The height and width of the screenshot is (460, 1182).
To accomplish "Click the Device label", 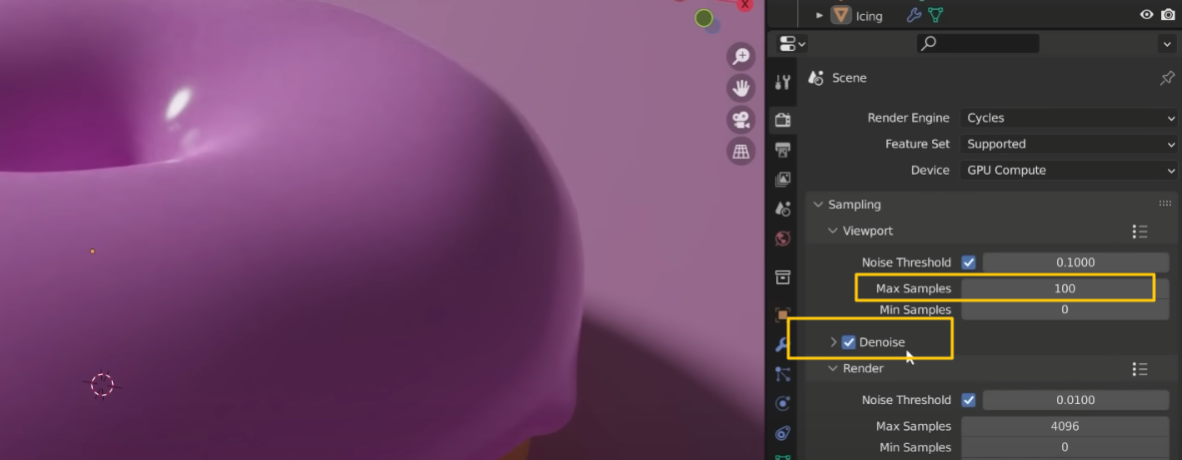I will point(930,171).
